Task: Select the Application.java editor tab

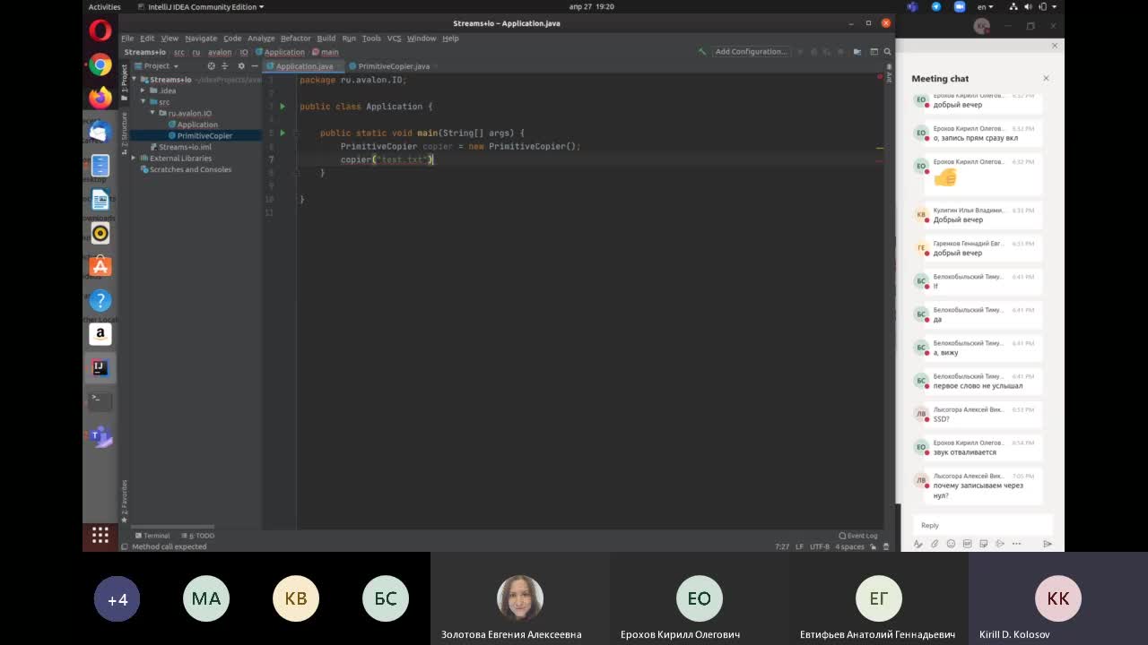Action: tap(304, 66)
